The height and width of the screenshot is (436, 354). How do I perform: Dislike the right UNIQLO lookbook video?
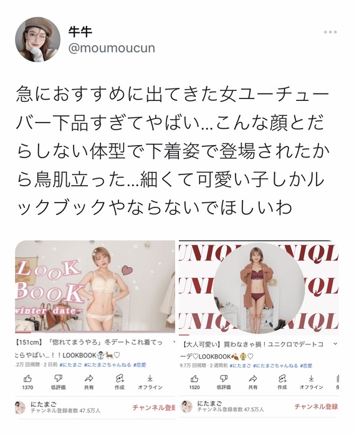[224, 382]
